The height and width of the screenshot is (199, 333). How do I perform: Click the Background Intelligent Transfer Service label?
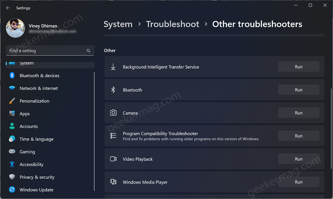[161, 67]
